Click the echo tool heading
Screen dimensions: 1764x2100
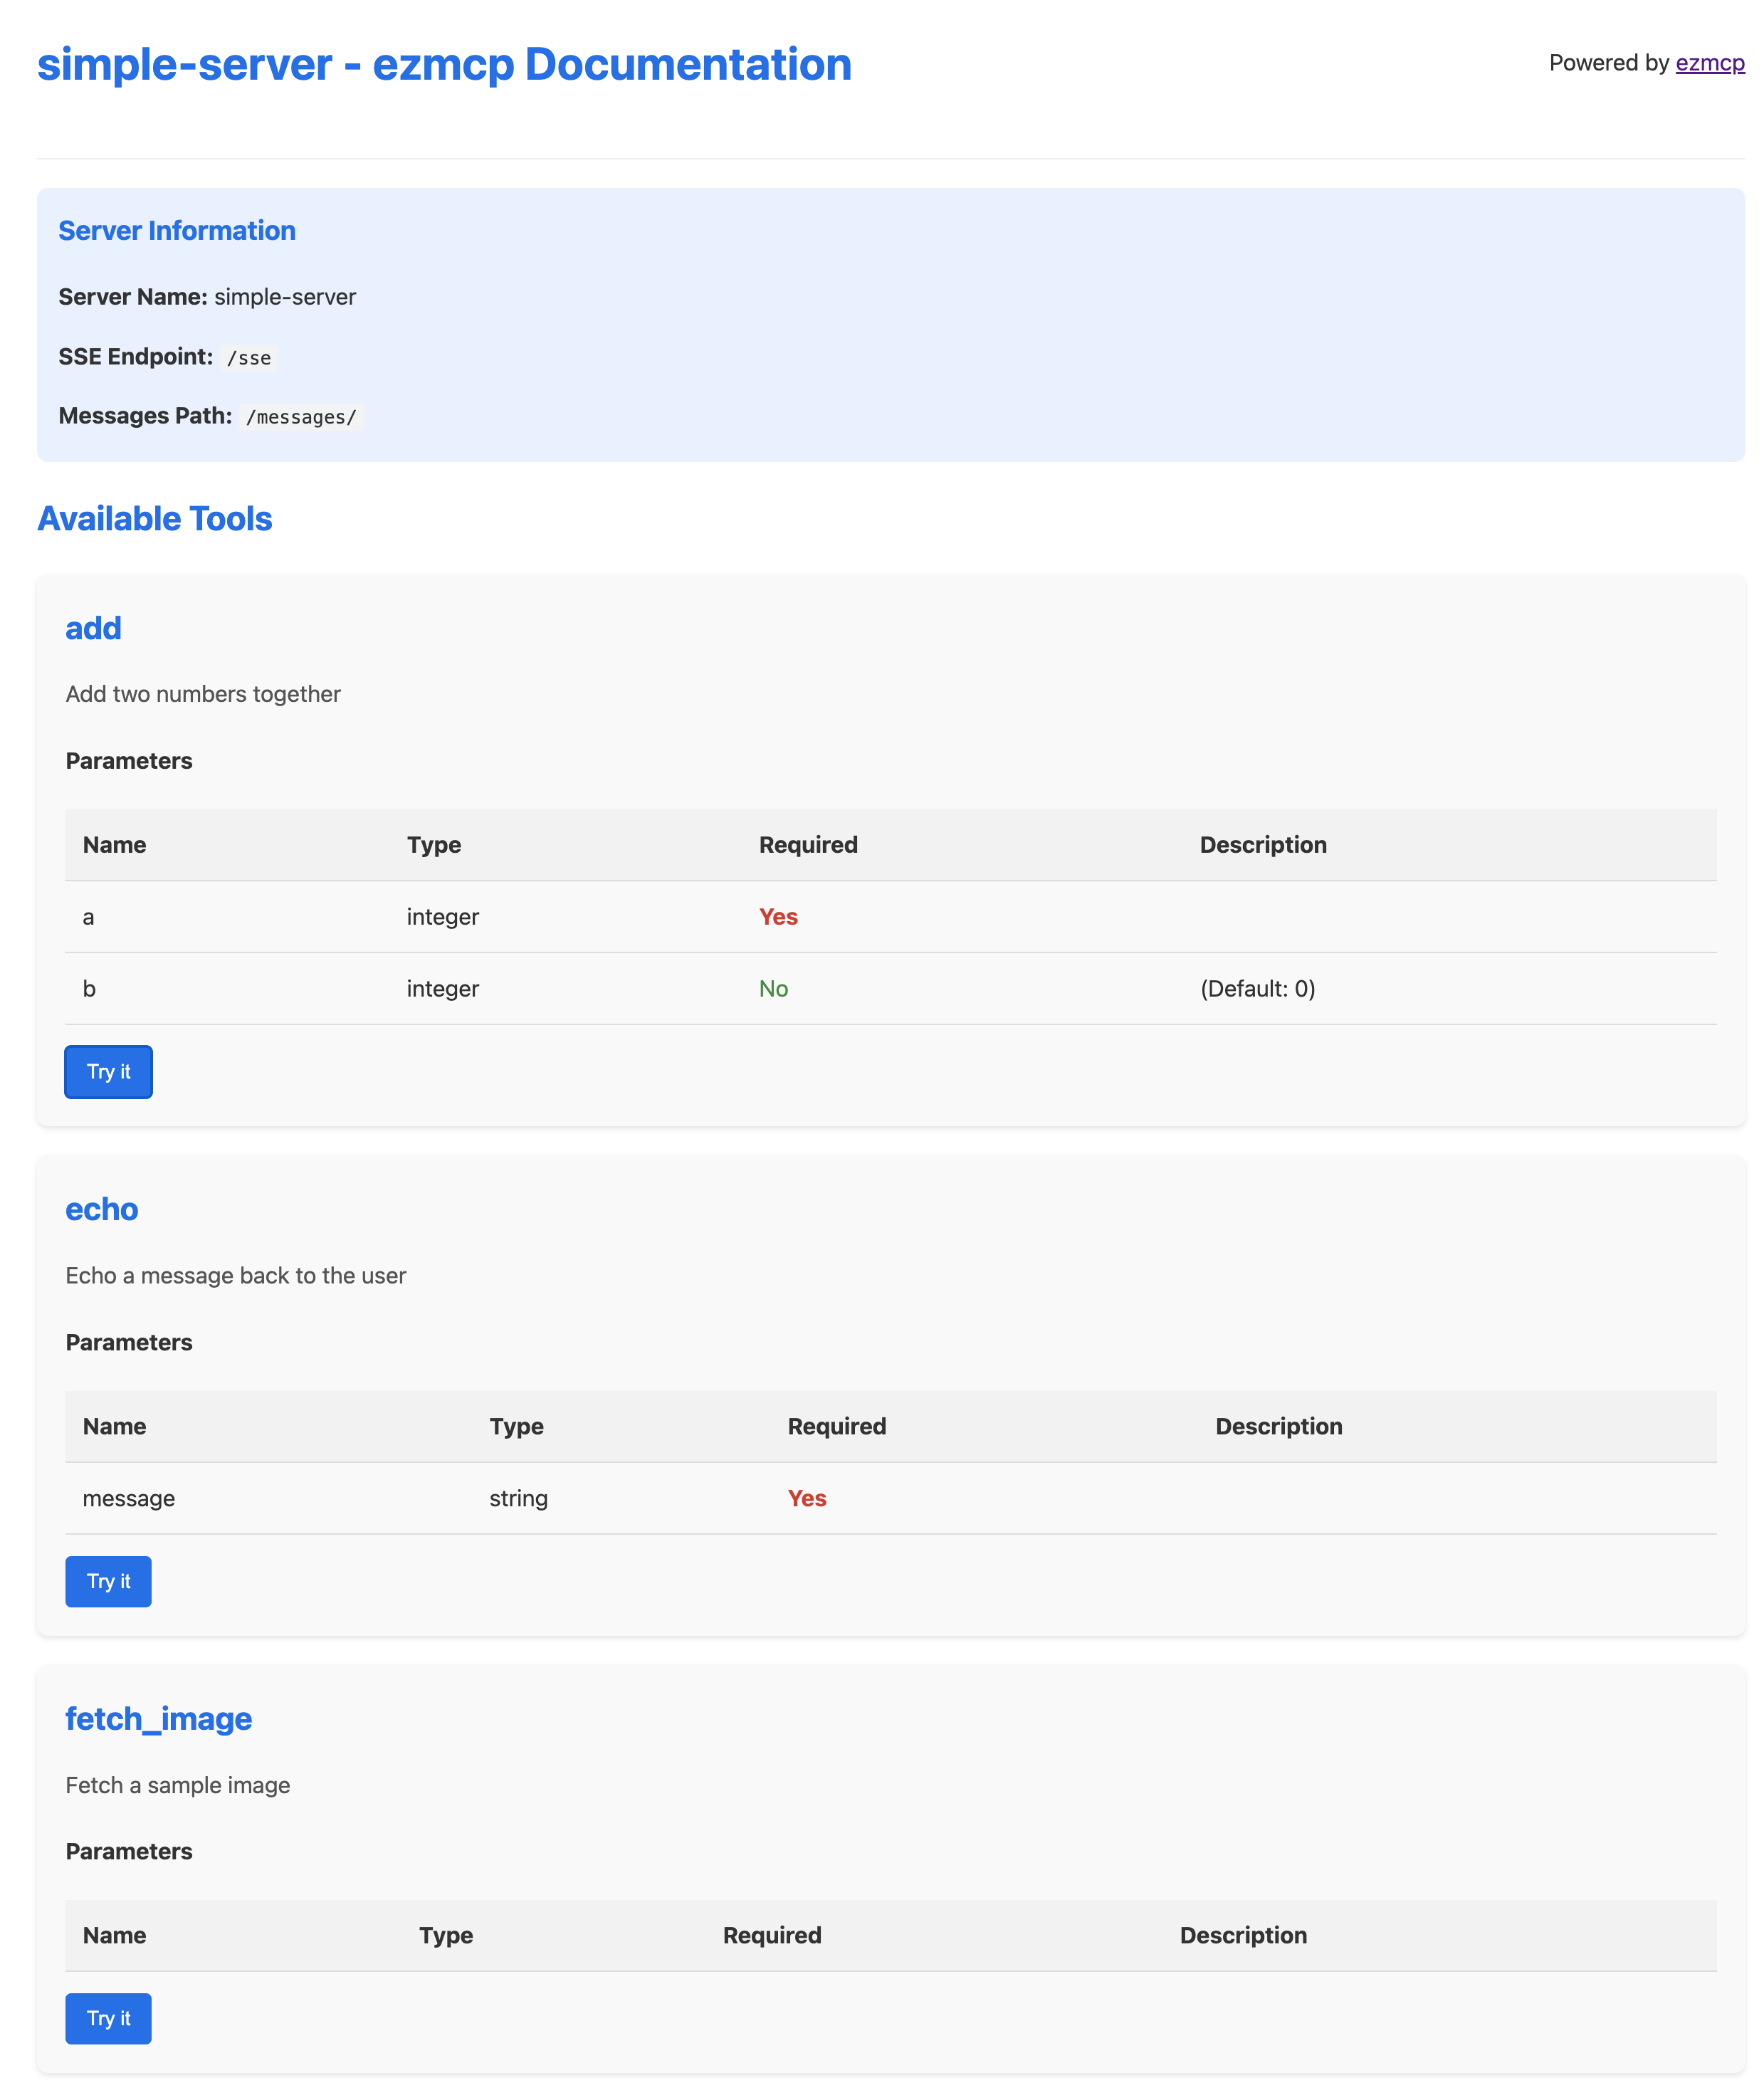[101, 1209]
